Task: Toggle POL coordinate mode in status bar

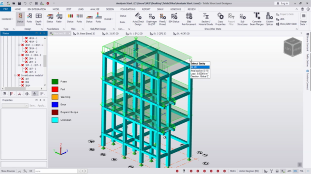Action: pyautogui.click(x=302, y=171)
